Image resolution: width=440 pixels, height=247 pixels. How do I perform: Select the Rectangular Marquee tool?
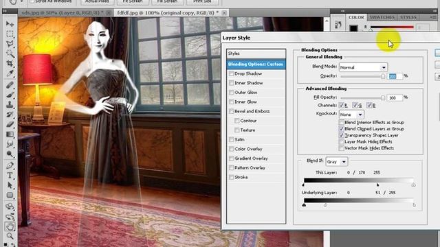click(10, 34)
